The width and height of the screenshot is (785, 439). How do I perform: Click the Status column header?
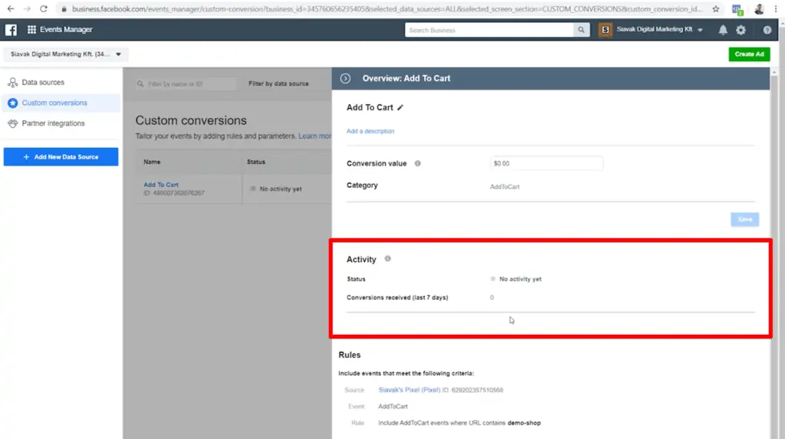pos(256,162)
